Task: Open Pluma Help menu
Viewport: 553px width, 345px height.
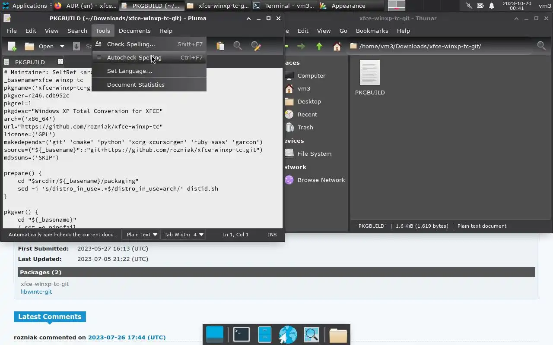Action: (x=166, y=31)
